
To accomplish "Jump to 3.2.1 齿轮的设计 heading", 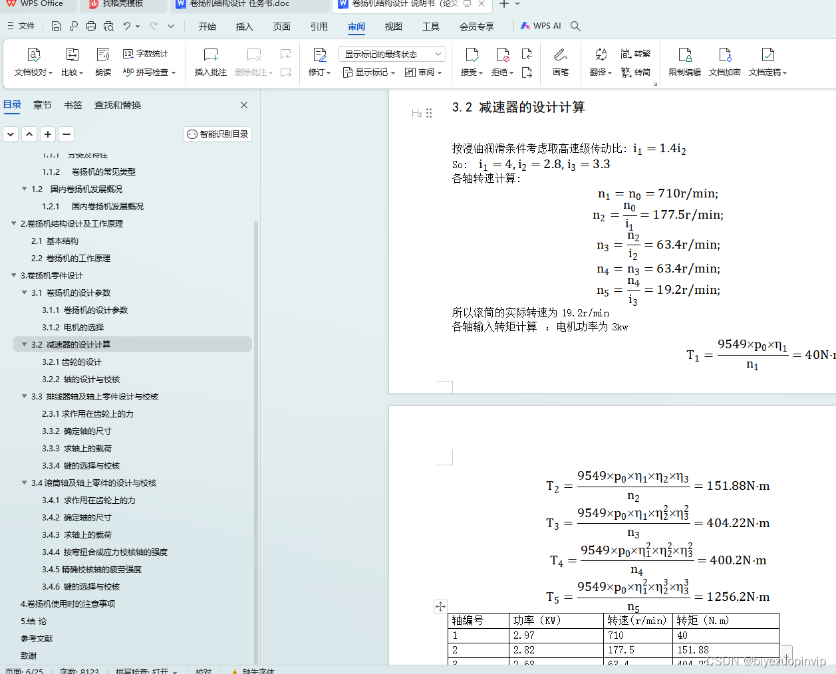I will click(72, 362).
